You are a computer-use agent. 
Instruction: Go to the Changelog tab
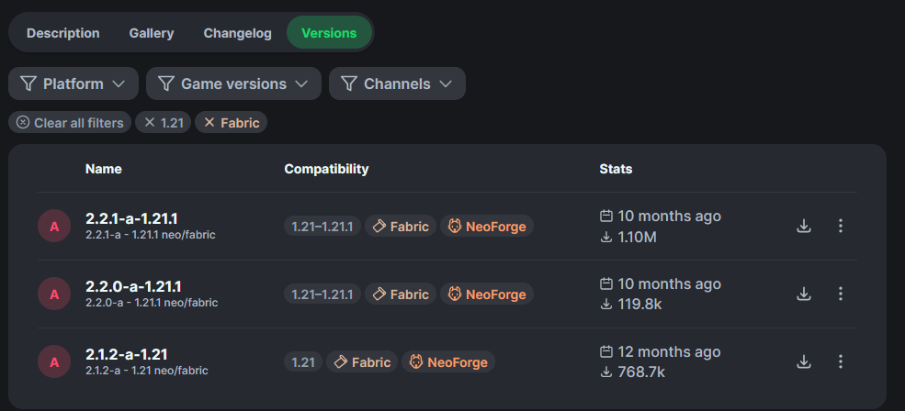click(x=238, y=33)
